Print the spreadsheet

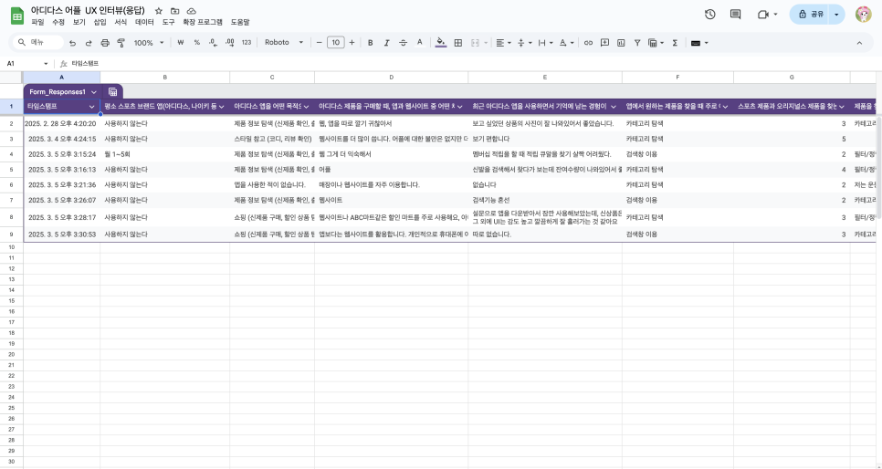[105, 43]
